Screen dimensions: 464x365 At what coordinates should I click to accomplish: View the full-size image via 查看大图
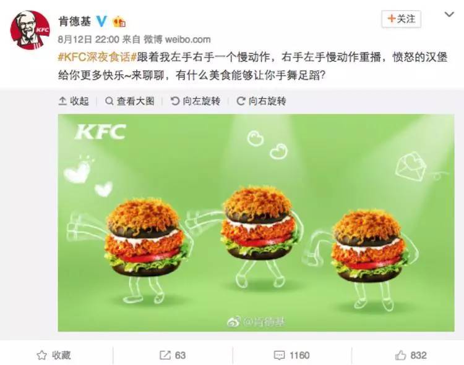pos(130,101)
